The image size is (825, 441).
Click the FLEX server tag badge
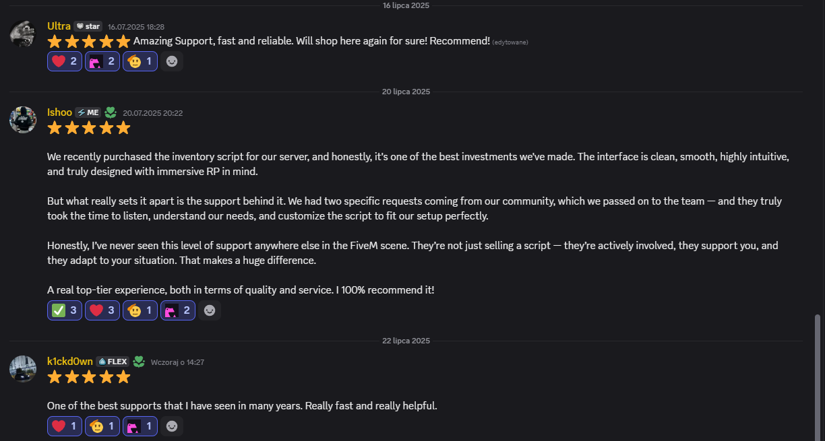point(113,362)
